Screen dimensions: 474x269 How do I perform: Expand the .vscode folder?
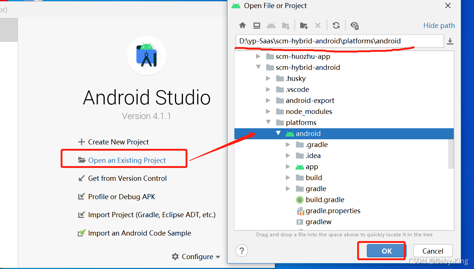(268, 89)
